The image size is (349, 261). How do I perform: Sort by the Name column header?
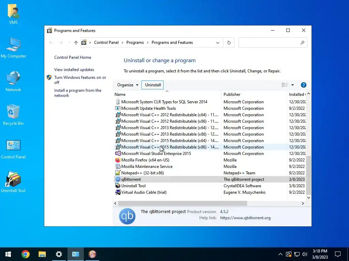(x=167, y=94)
